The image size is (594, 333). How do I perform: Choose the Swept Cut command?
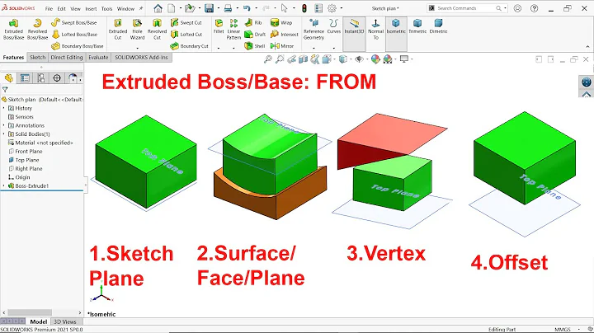[186, 23]
